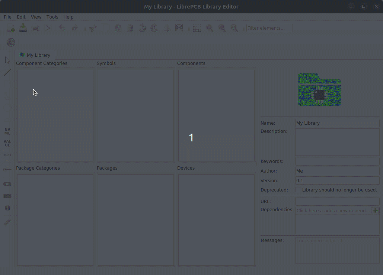Rotate clockwise using the toolbar icon
Viewport: 383px width, 275px height.
click(x=154, y=28)
